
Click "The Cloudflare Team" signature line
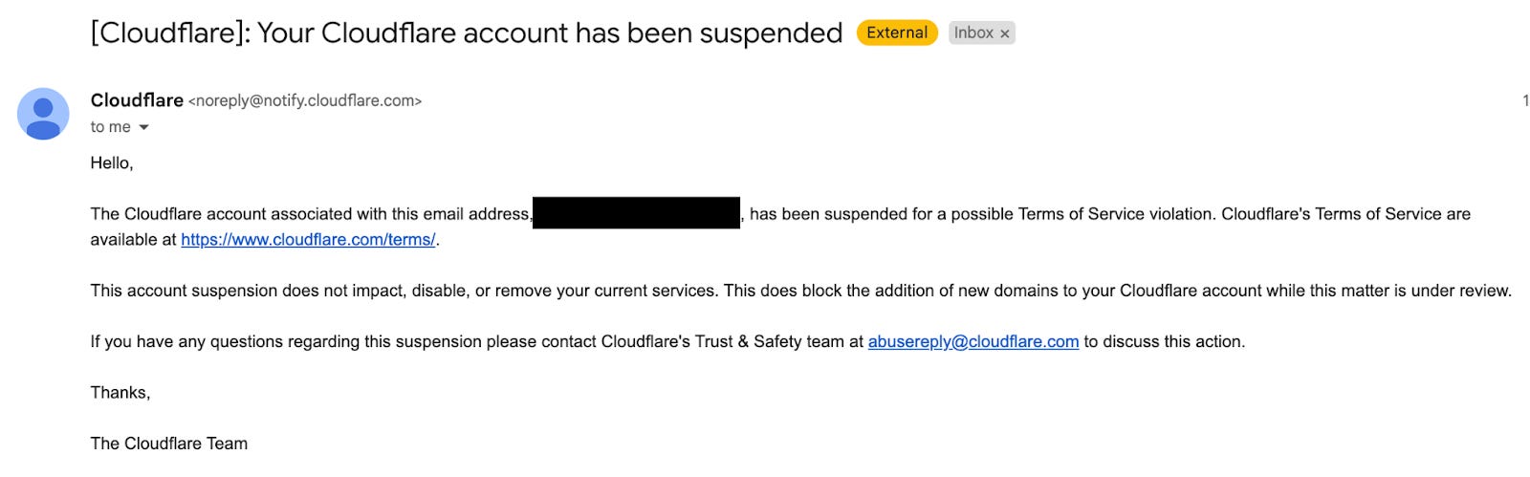(x=168, y=444)
